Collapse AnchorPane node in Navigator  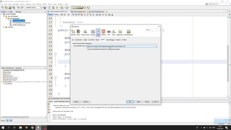point(1,82)
